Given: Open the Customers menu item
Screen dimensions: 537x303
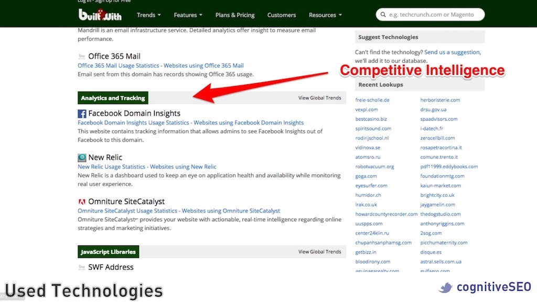Looking at the screenshot, I should coord(282,15).
